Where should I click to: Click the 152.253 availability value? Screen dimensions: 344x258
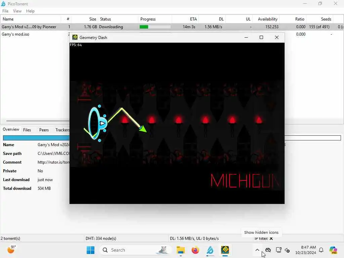pyautogui.click(x=272, y=27)
